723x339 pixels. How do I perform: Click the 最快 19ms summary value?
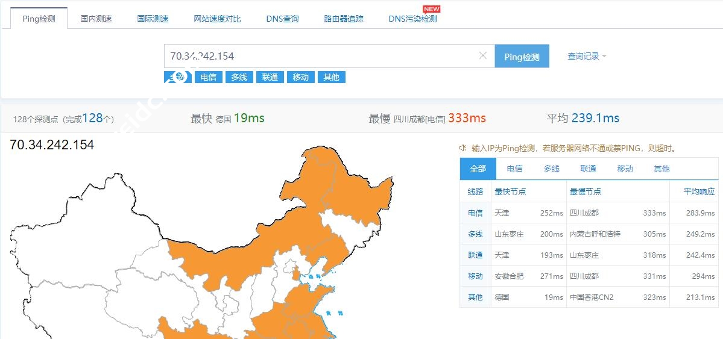tap(249, 118)
